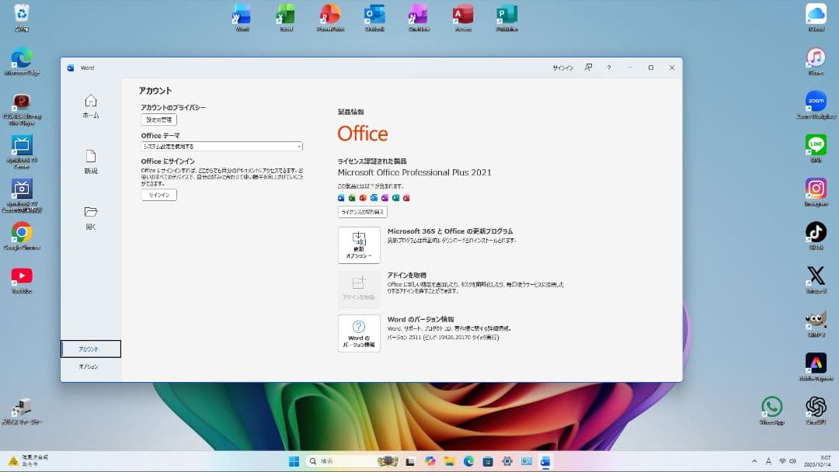Open the Office テーマ dropdown
Viewport: 839px width, 472px height.
[x=221, y=146]
